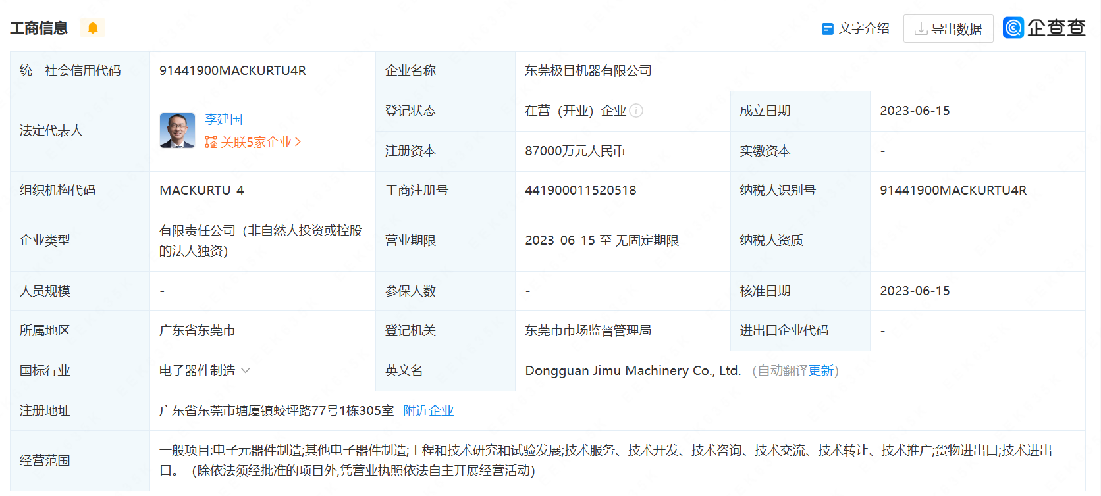Screen dimensions: 1101x496
Task: Click the 经营范围 business scope description text
Action: (x=606, y=460)
